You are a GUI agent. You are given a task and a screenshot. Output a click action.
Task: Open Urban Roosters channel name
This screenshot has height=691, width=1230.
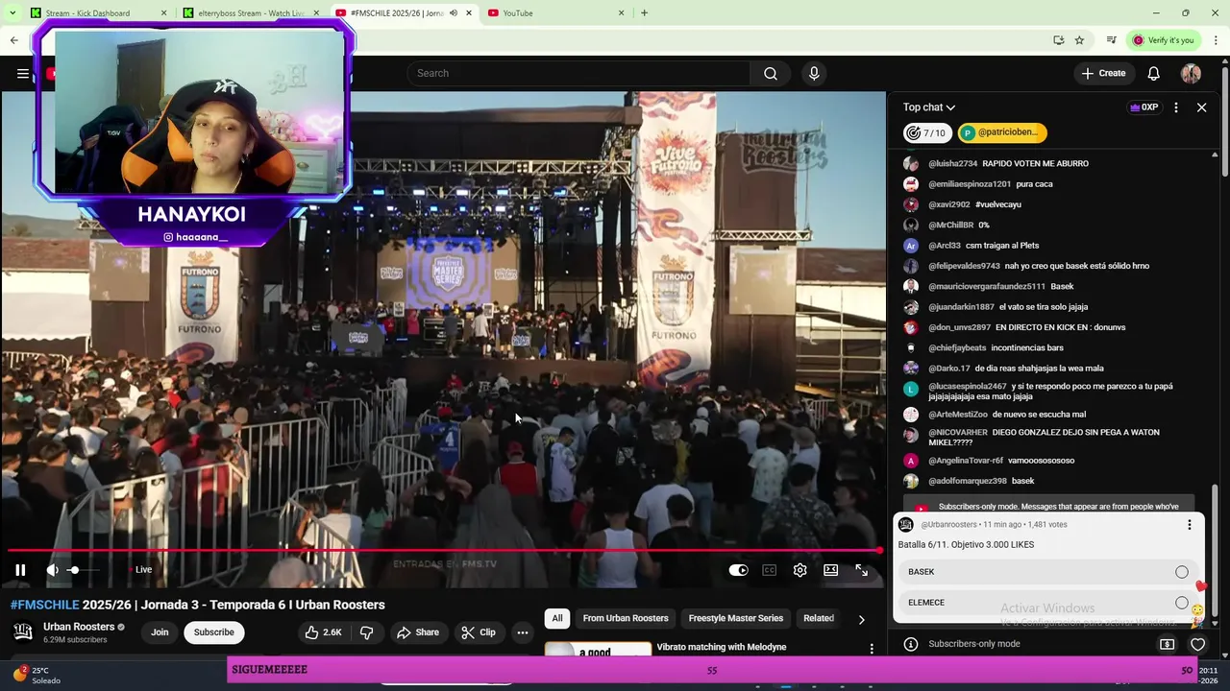click(x=79, y=627)
